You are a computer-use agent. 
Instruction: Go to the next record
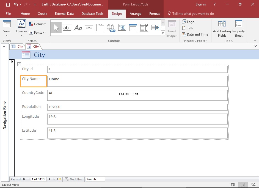49,179
